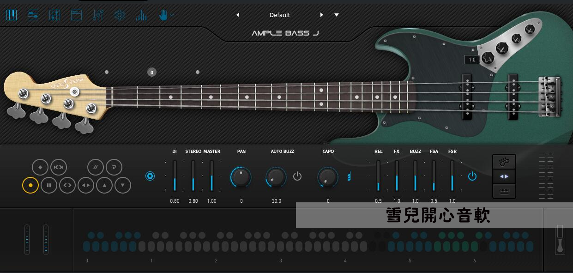
Task: Open the main keyboard panel icon
Action: pos(11,15)
